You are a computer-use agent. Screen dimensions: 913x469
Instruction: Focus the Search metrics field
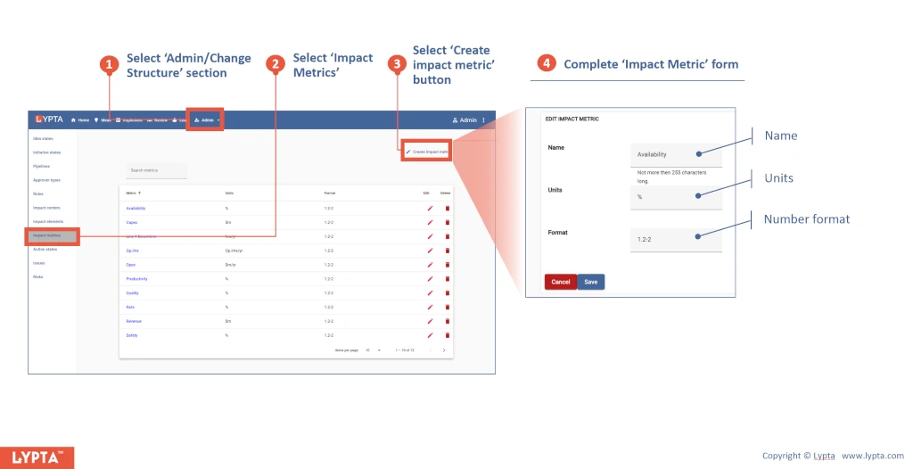point(157,170)
